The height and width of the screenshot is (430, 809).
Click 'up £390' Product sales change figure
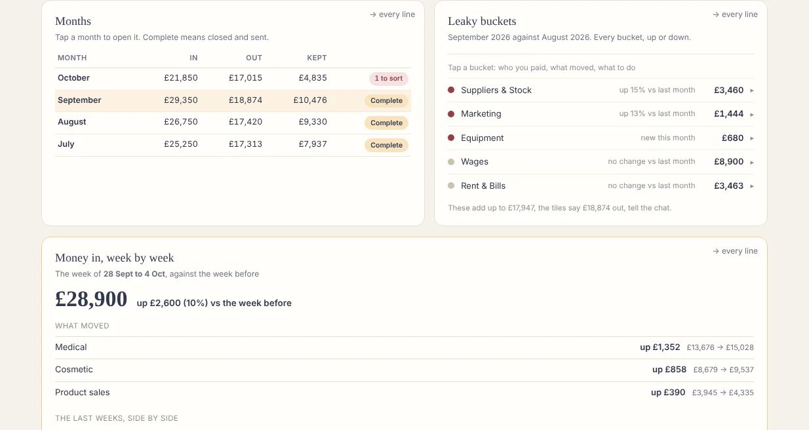pyautogui.click(x=668, y=393)
